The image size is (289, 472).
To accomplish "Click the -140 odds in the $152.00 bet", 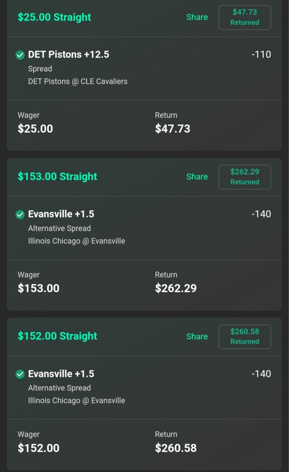I will [x=261, y=374].
